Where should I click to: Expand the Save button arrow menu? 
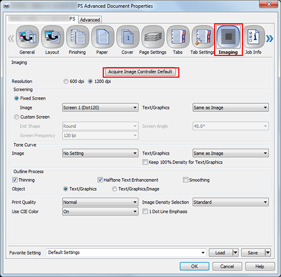click(x=267, y=253)
